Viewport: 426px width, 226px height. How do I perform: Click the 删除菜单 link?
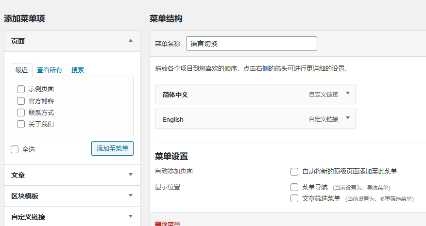168,224
